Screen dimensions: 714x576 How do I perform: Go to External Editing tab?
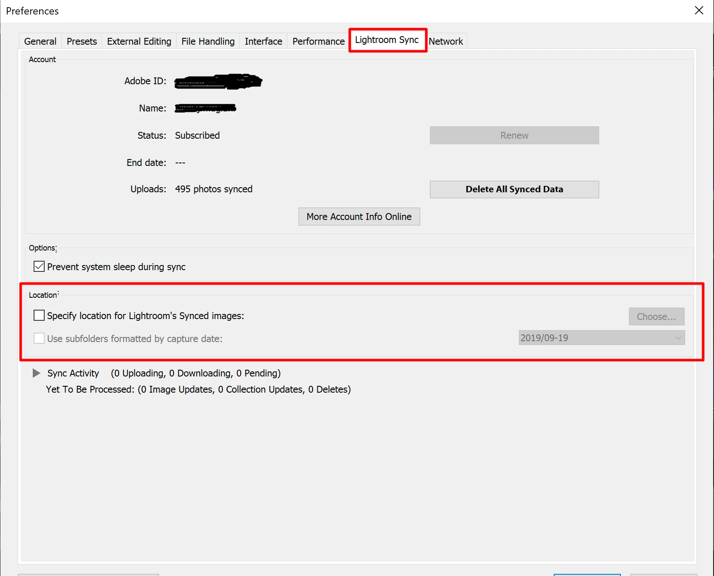[x=139, y=41]
